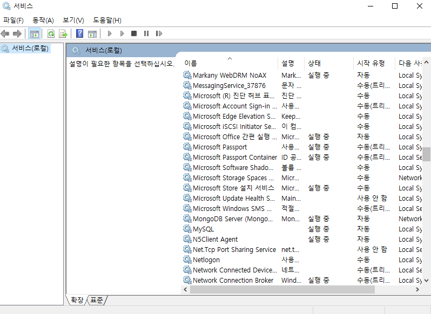Image resolution: width=431 pixels, height=314 pixels.
Task: Click the services icon in the panel header
Action: pos(76,51)
